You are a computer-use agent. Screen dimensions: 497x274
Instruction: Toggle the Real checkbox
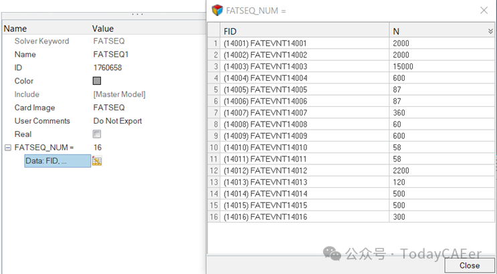(x=97, y=134)
